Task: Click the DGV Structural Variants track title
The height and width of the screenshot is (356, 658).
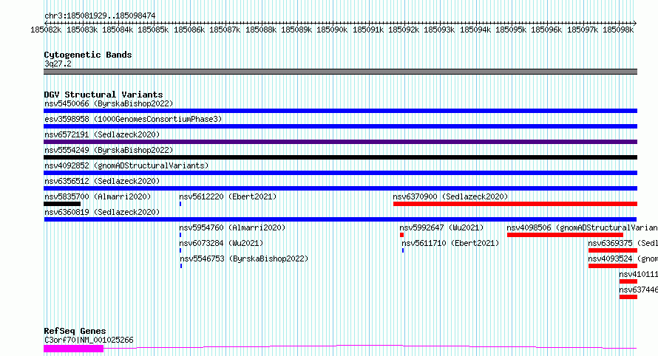Action: [x=104, y=95]
